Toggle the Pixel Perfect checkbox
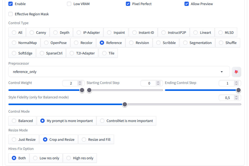The width and height of the screenshot is (249, 166). tap(128, 4)
